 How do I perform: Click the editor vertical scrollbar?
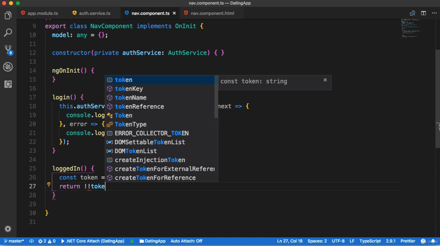[x=437, y=99]
